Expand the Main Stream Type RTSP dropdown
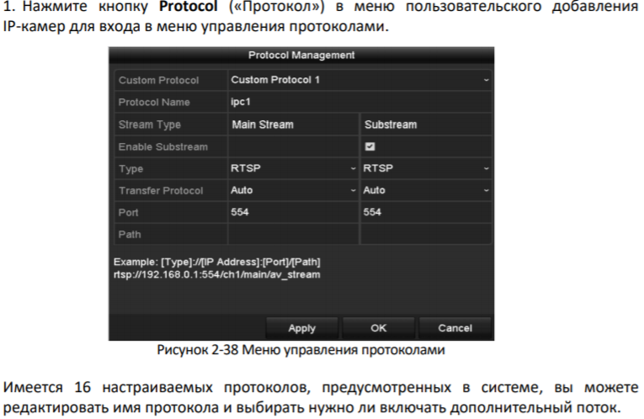 point(293,168)
